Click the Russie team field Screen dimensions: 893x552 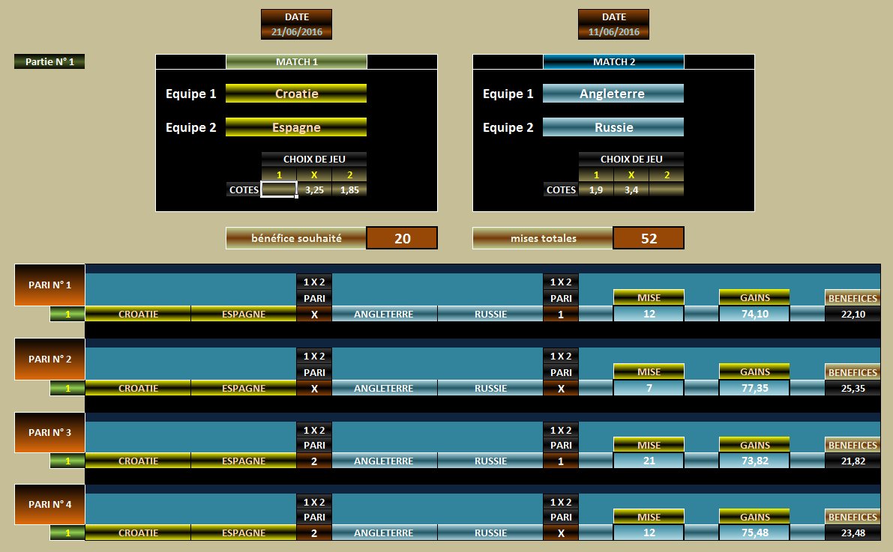(x=613, y=127)
